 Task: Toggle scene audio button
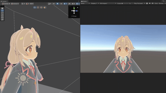(x=61, y=4)
